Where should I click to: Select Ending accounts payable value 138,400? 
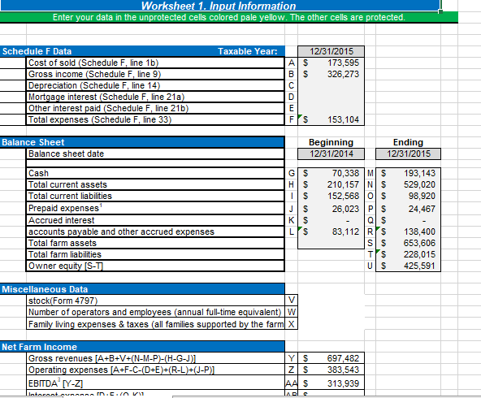409,231
